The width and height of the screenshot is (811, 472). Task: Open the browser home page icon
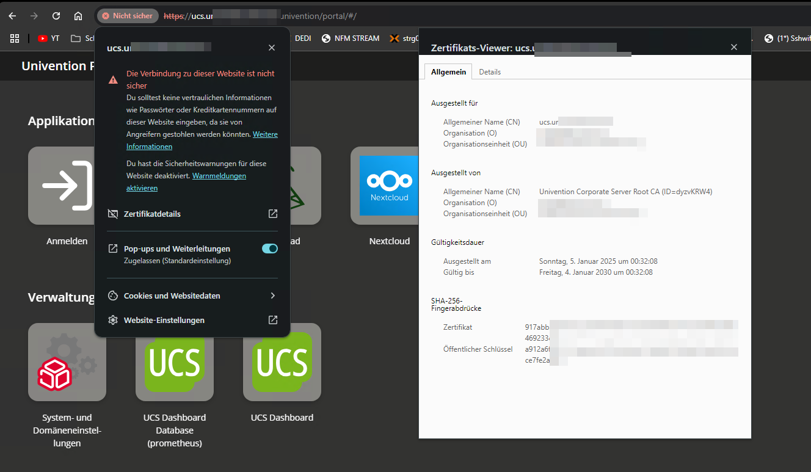(x=78, y=16)
